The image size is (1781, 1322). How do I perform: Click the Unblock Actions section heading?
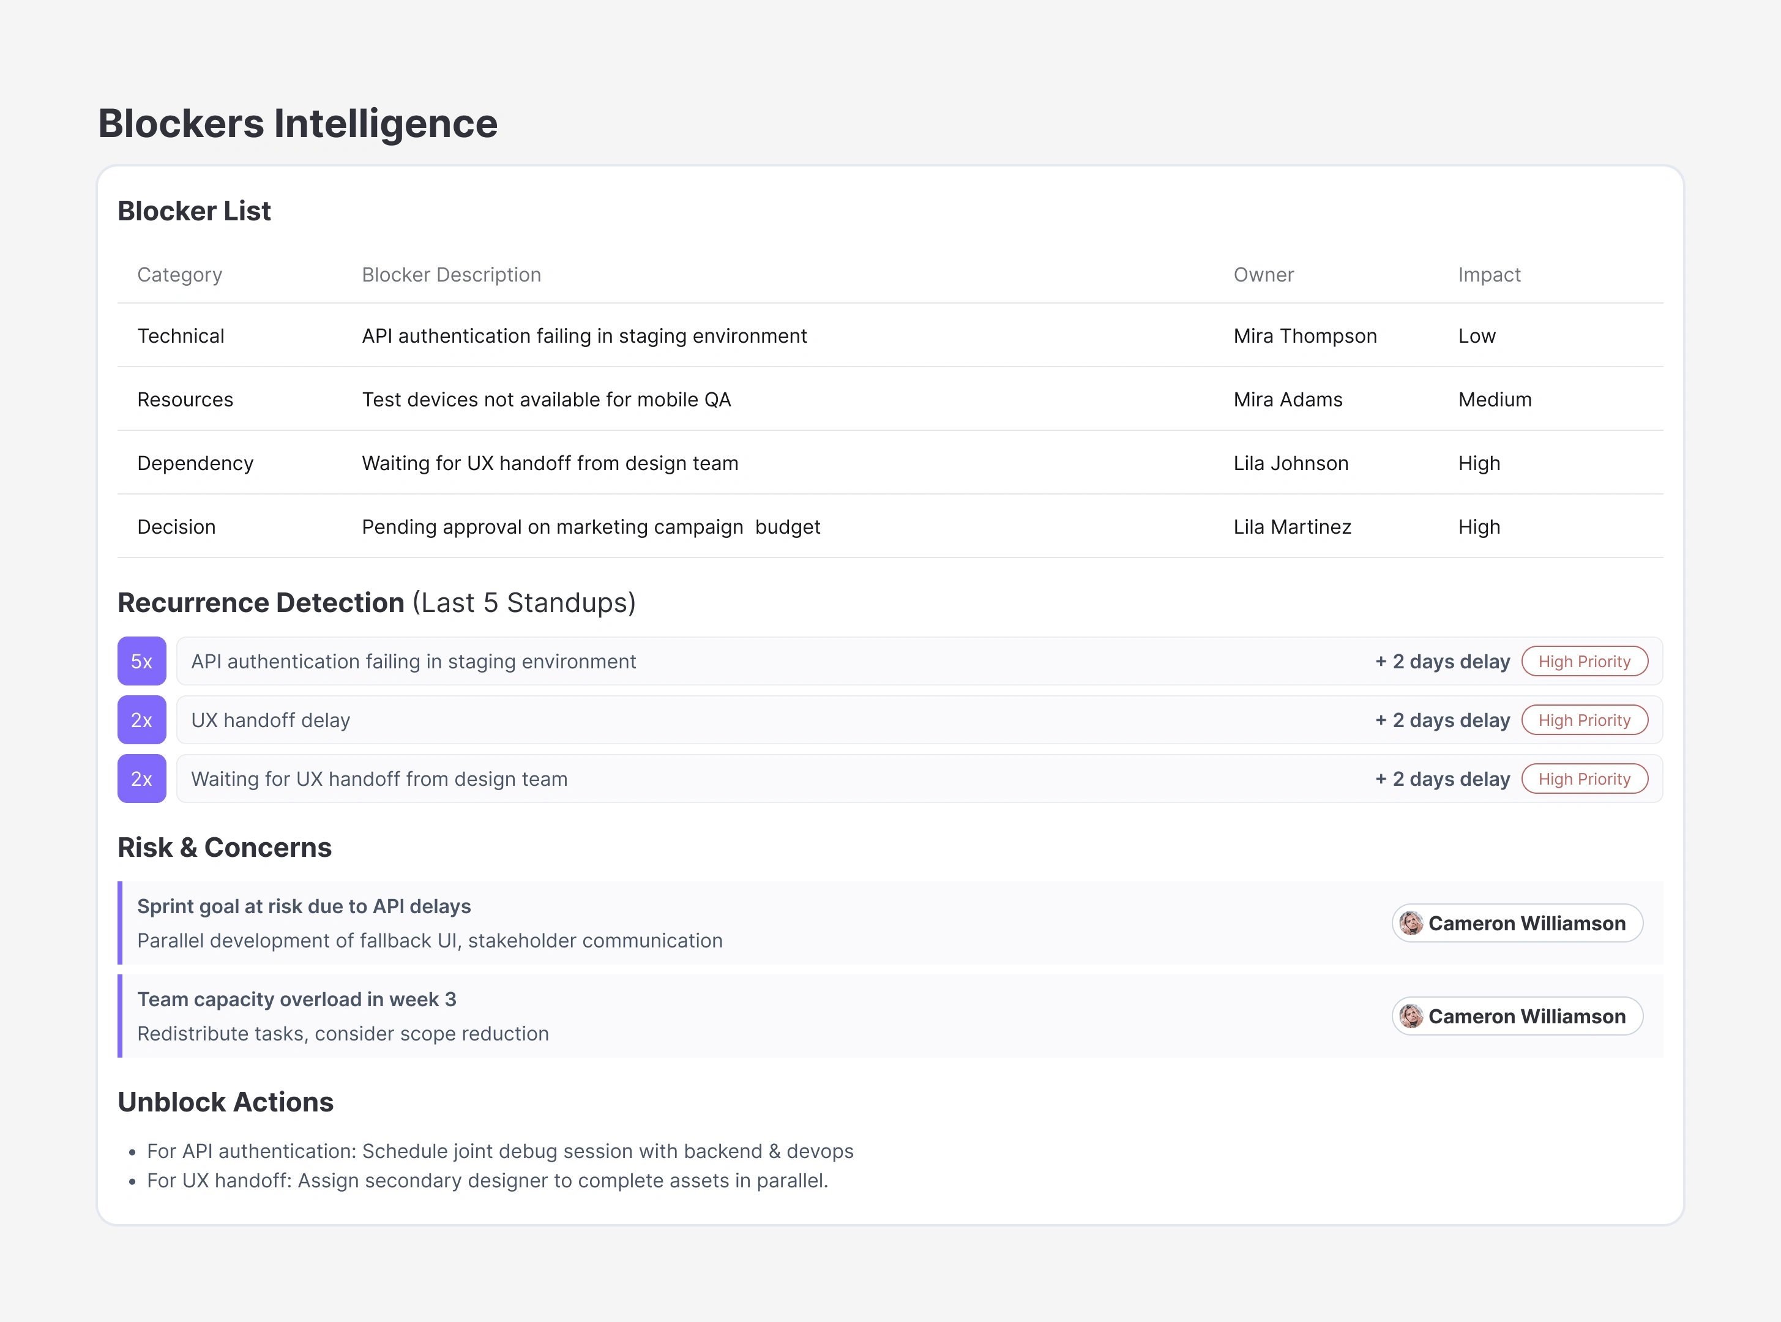226,1102
